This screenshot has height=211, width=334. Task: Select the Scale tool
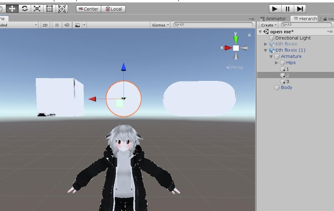(x=37, y=9)
